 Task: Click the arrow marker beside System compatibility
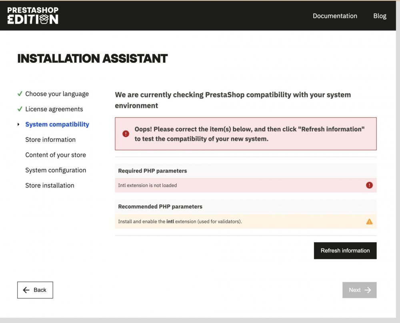18,124
